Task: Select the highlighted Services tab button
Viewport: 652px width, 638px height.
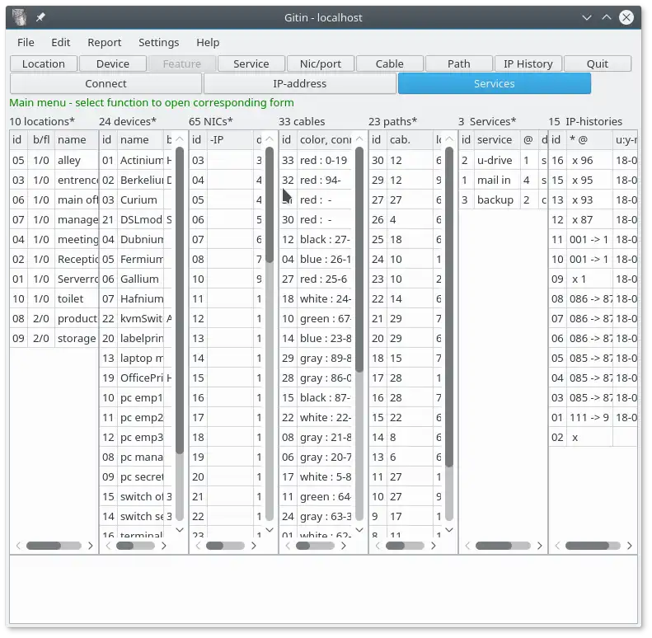Action: [x=495, y=83]
